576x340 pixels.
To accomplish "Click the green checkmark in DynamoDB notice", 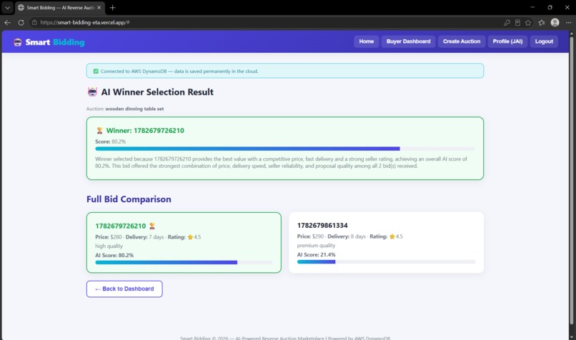I will click(96, 71).
